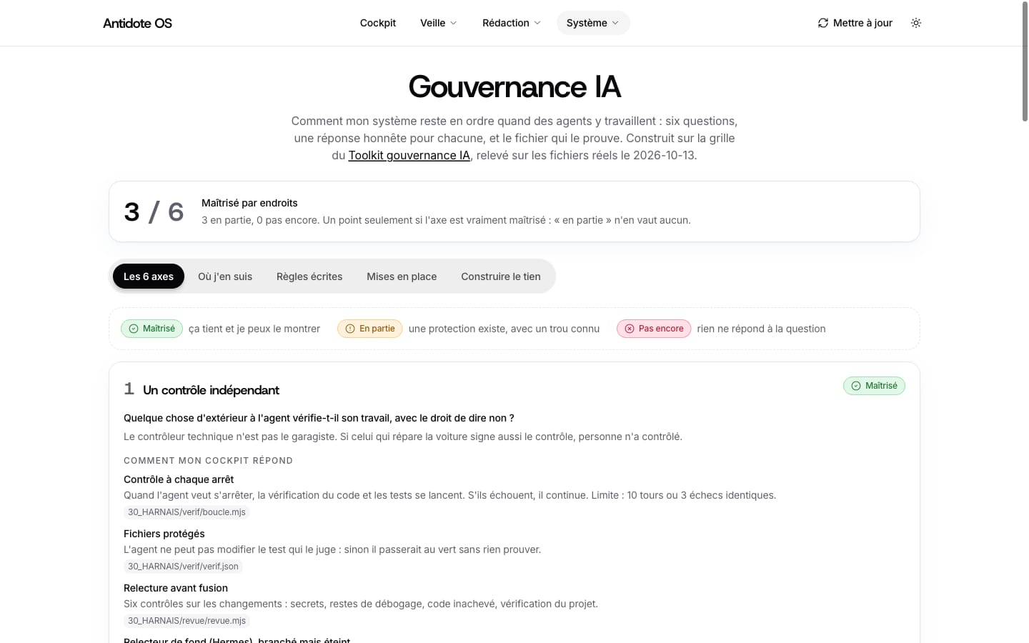Expand the Système dropdown menu
Viewport: 1029px width, 643px height.
click(593, 23)
